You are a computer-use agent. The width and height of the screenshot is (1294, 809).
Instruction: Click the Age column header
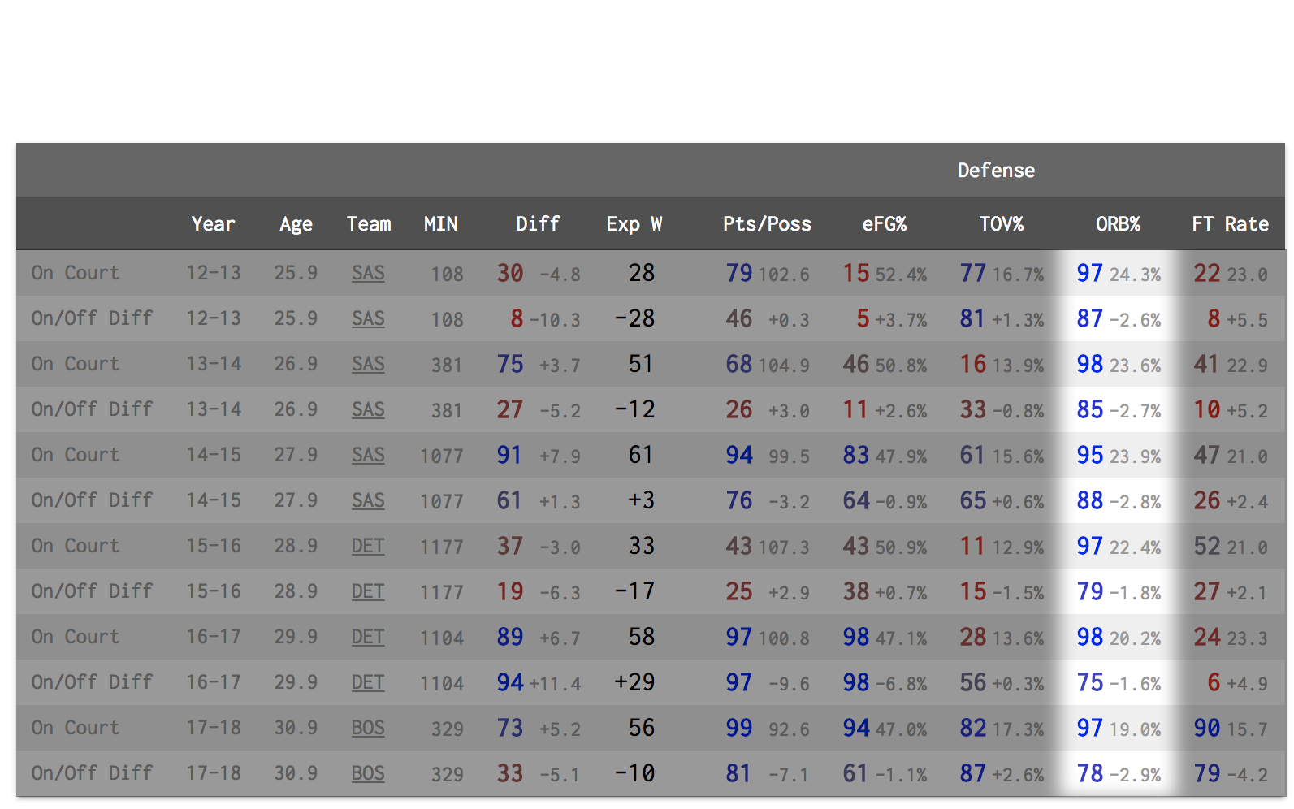point(296,224)
